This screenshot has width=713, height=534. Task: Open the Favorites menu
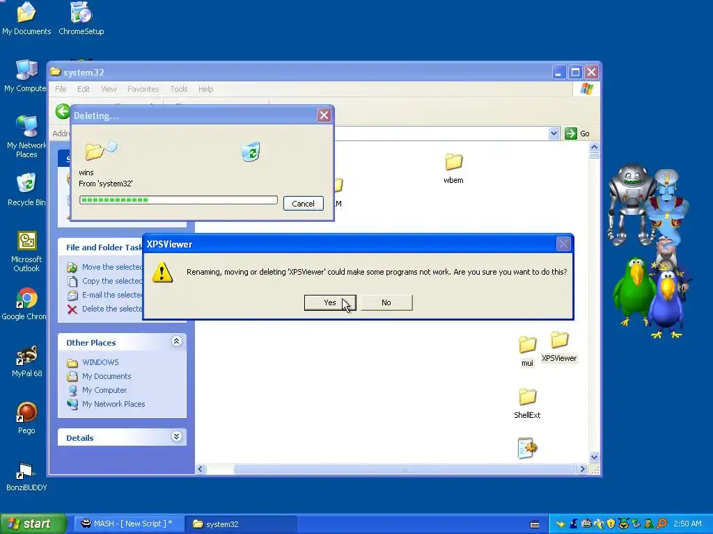point(143,89)
